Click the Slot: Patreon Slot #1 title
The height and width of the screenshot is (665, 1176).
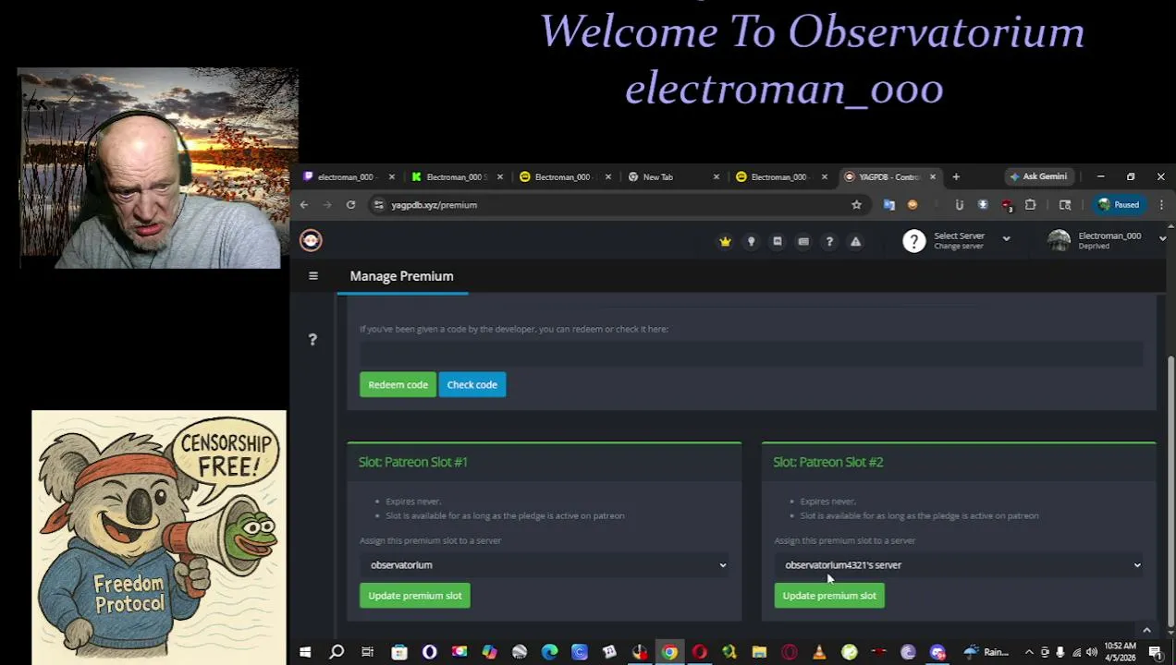click(x=413, y=462)
